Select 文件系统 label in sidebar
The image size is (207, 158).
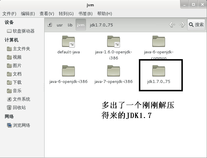[21, 99]
